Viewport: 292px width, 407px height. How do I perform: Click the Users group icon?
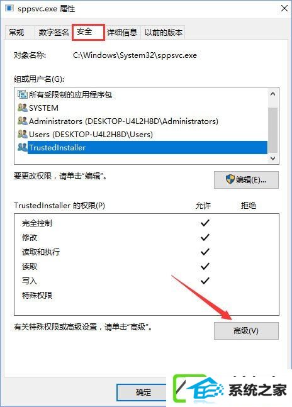(23, 134)
